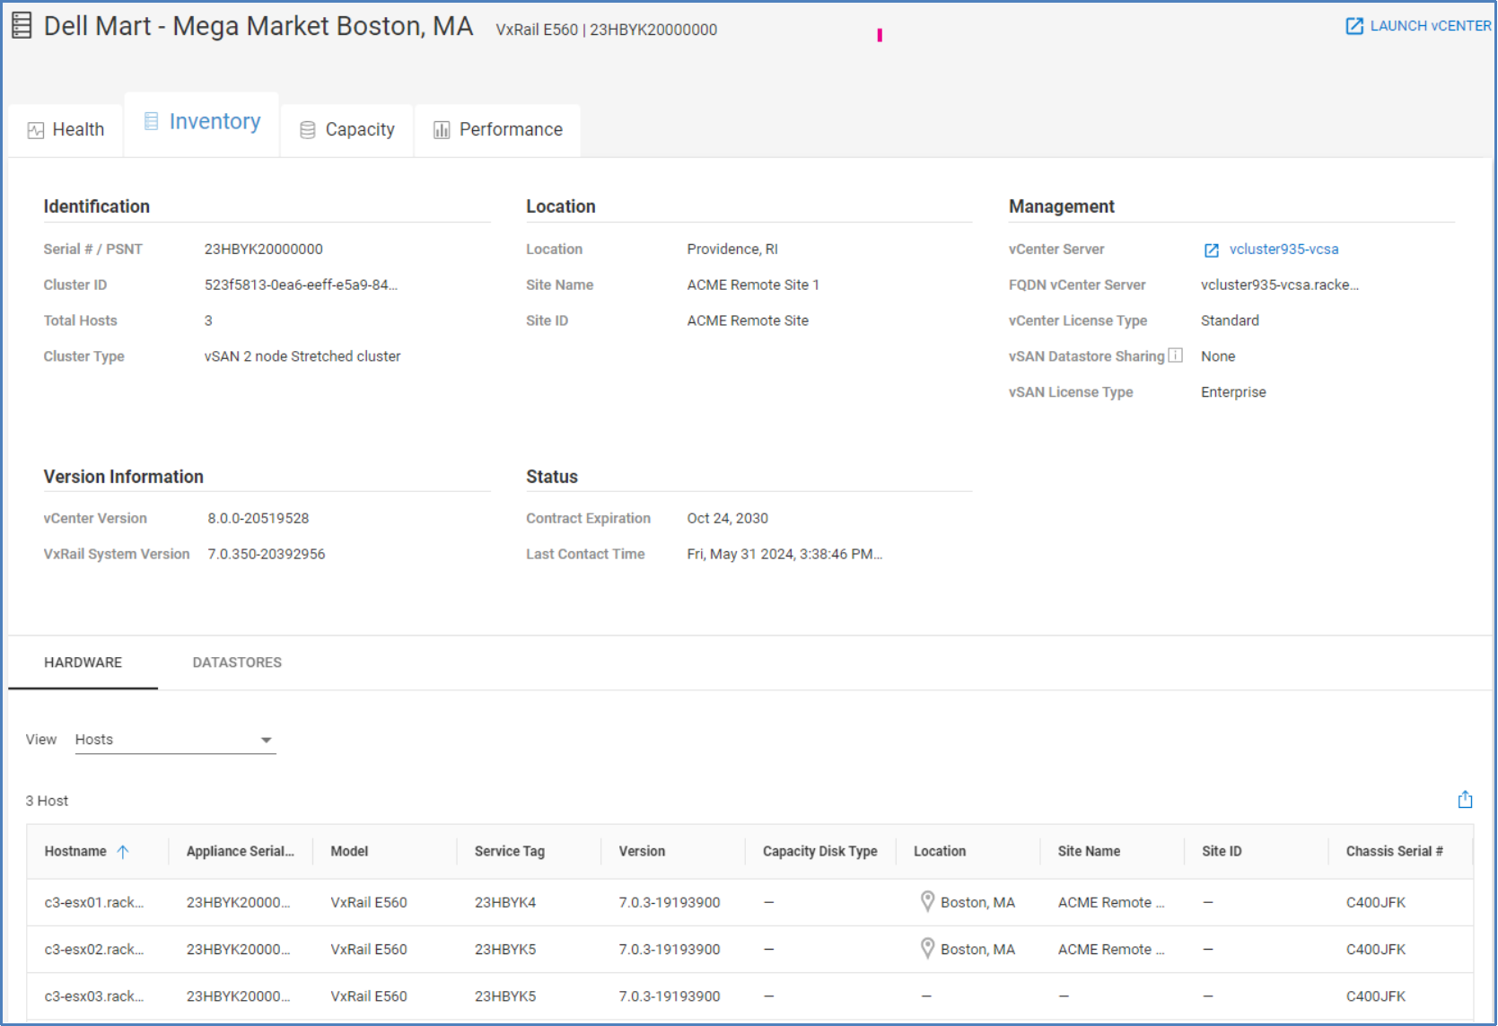The width and height of the screenshot is (1498, 1026).
Task: Click the Appliance Serial column header
Action: point(240,851)
